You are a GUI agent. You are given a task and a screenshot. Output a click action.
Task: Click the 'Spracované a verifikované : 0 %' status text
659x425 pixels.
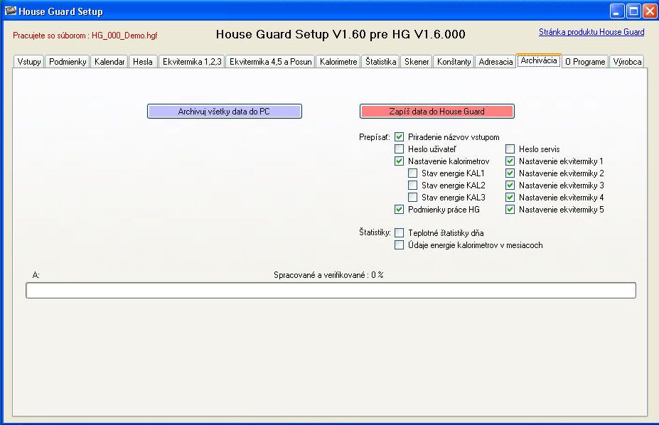click(x=328, y=275)
